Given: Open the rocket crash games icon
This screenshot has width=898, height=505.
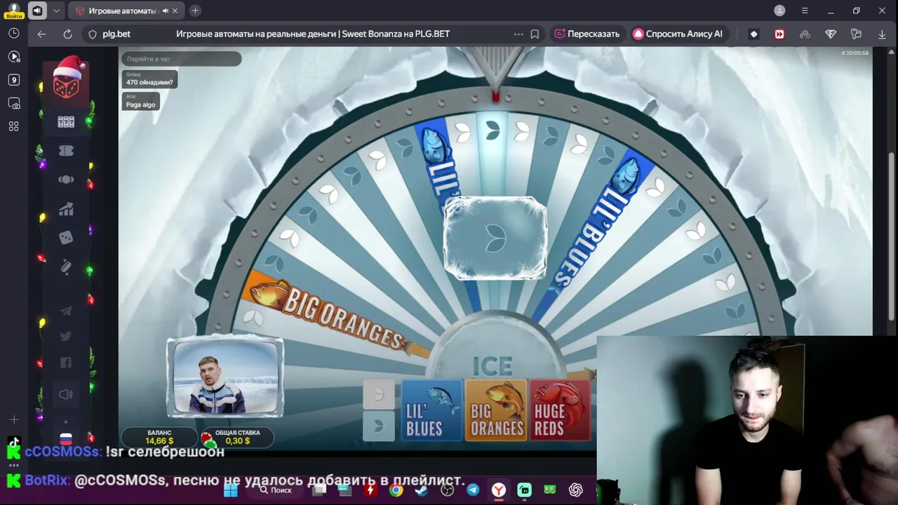Looking at the screenshot, I should pos(66,267).
